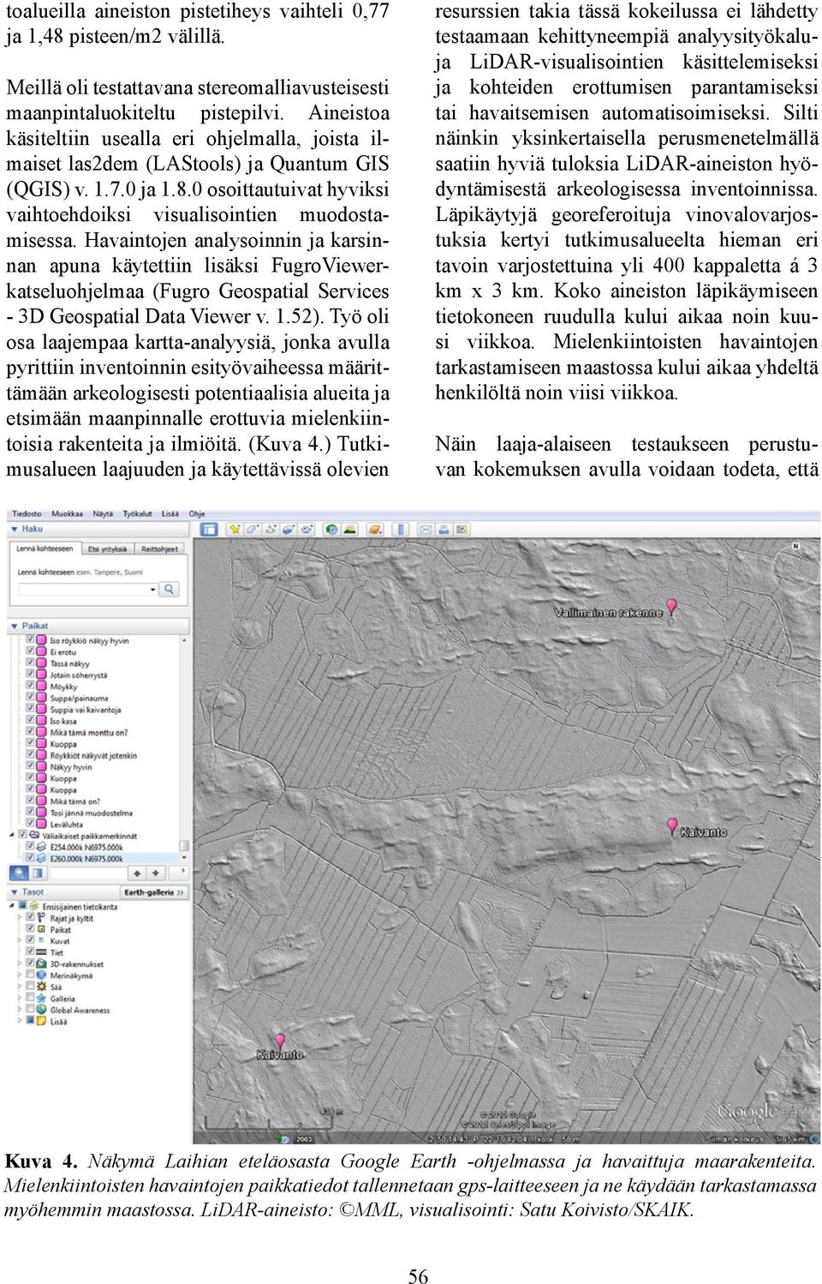Click the Print toolbar icon

point(444,529)
